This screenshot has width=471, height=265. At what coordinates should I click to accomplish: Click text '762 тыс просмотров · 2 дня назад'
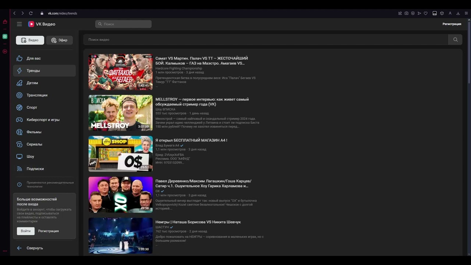(x=181, y=232)
